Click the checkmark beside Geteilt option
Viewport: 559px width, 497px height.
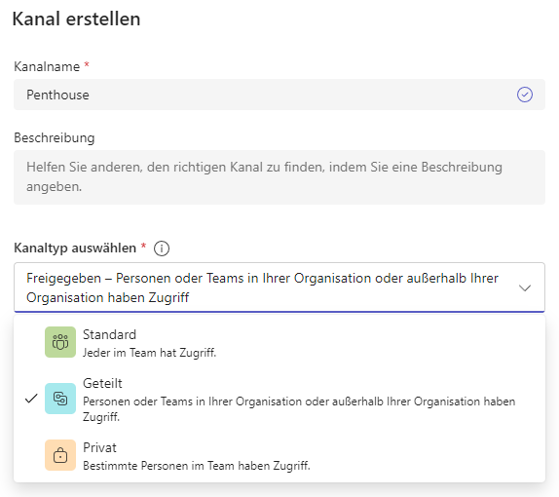pos(31,399)
